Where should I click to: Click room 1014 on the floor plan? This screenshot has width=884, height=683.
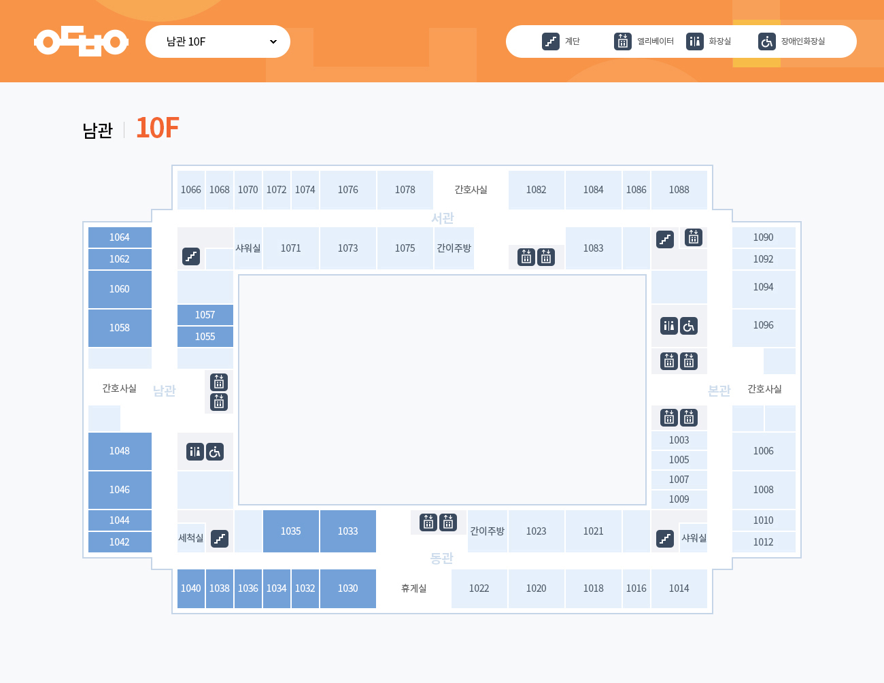coord(679,588)
